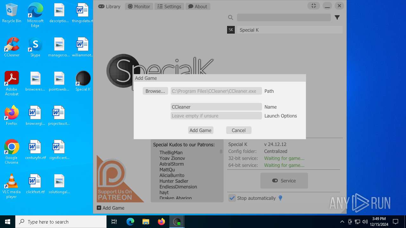Open Recycle Bin desktop icon
406x228 pixels.
(12, 13)
